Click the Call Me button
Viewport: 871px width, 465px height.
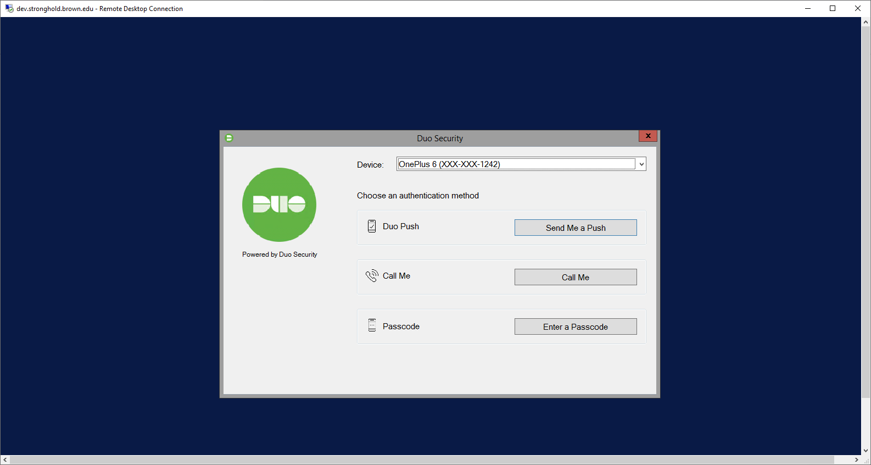576,277
